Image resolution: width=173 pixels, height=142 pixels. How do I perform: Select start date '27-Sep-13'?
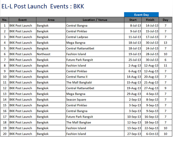133,134
